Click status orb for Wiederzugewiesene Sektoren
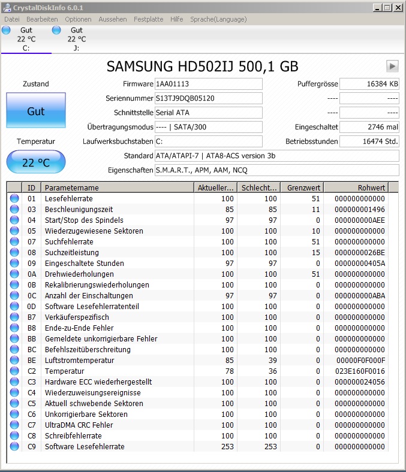The width and height of the screenshot is (406, 472). (x=14, y=231)
